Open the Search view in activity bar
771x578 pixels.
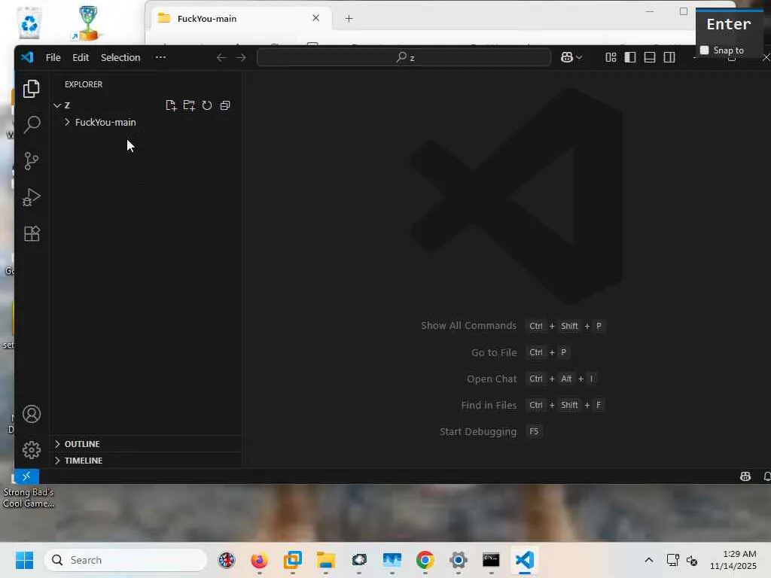[x=32, y=125]
